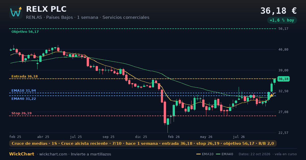This screenshot has height=160, width=306.
Task: Click the WickChart brand name in footer
Action: coord(22,154)
